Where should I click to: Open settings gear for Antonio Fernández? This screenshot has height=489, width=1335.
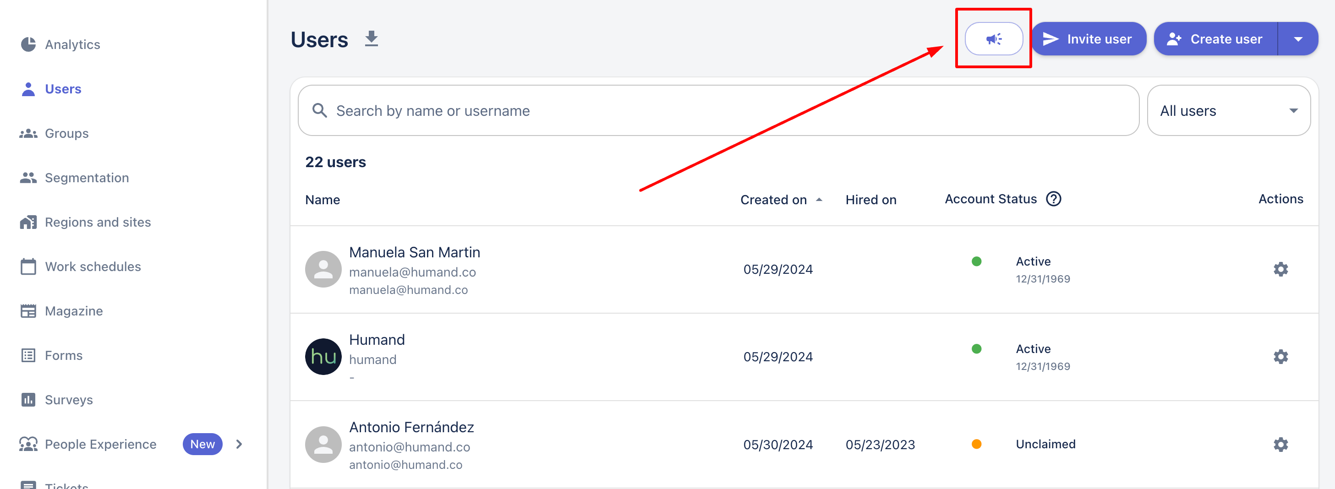pyautogui.click(x=1280, y=444)
